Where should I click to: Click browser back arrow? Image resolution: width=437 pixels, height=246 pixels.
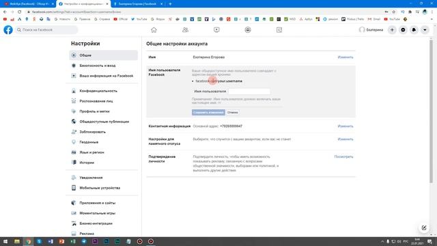(x=5, y=12)
